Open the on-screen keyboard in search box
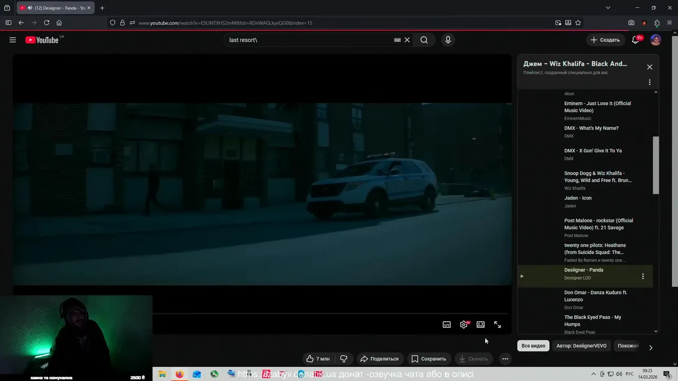 (x=397, y=40)
